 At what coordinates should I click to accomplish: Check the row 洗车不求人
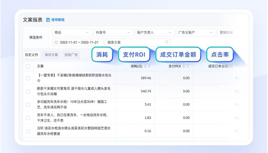(x=28, y=118)
